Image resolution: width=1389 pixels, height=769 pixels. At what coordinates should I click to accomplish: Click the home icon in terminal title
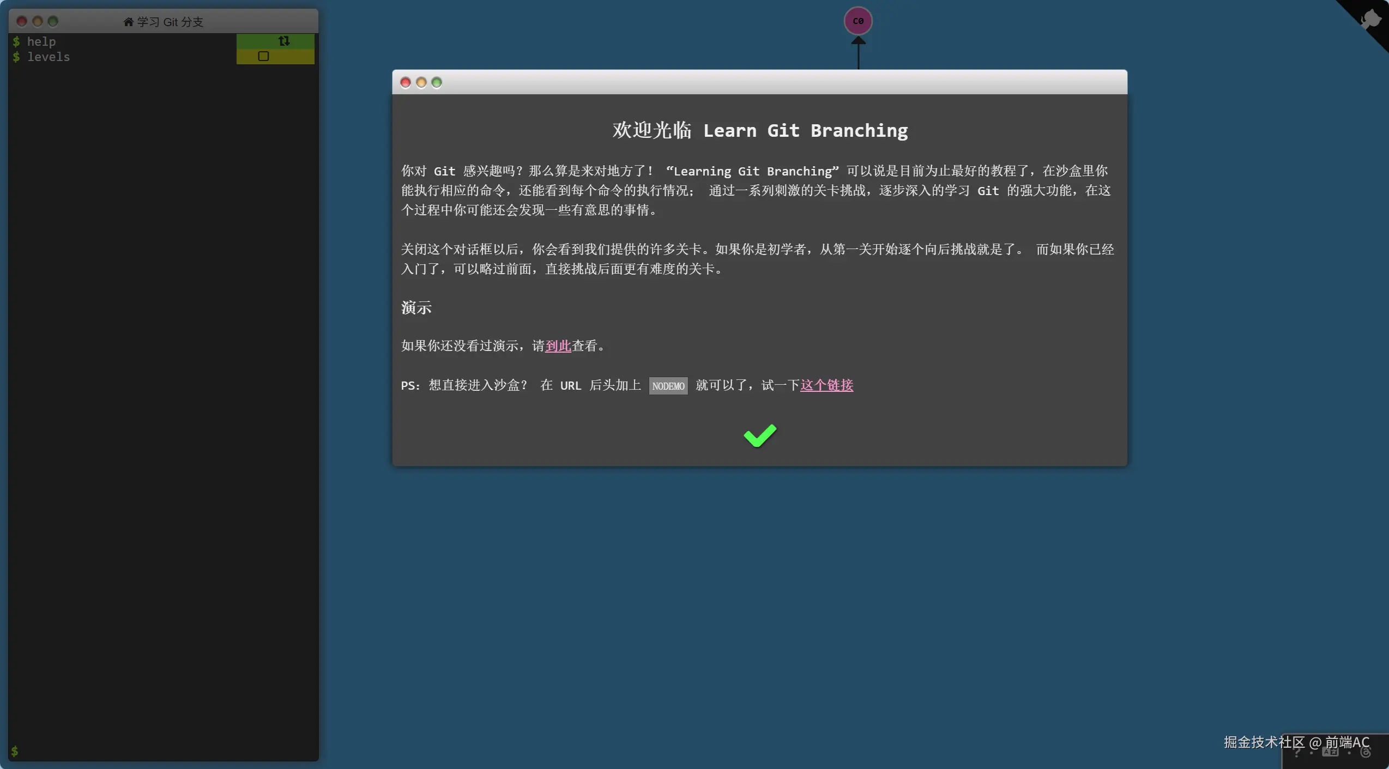click(128, 22)
